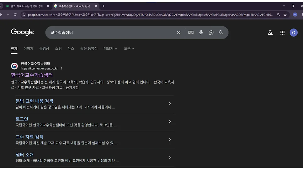Open the 로그인 sitelink
The image size is (303, 170).
point(22,119)
